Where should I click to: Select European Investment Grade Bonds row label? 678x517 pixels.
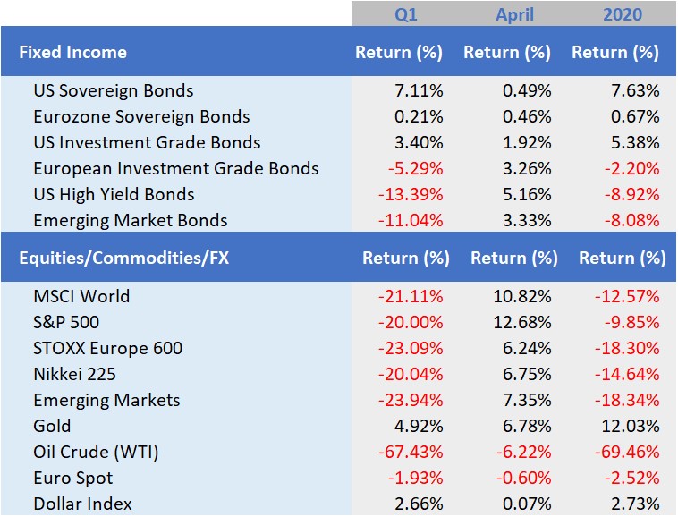[175, 168]
